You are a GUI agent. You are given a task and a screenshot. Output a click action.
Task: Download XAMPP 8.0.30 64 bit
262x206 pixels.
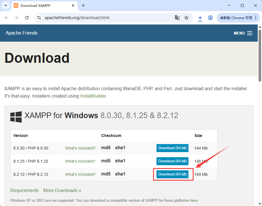(x=172, y=148)
